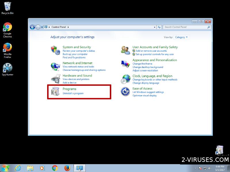The image size is (230, 172).
Task: Click the Back navigation button
Action: pos(32,27)
